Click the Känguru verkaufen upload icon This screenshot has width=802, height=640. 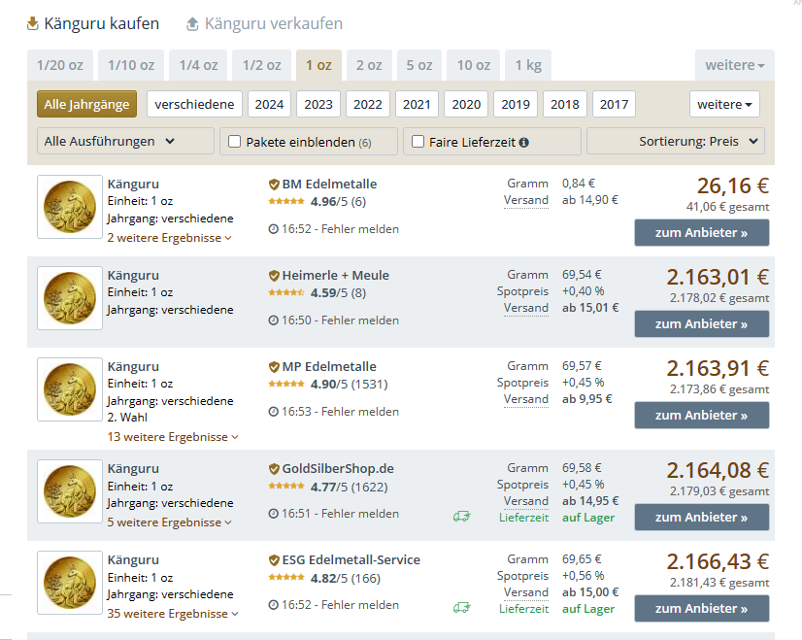coord(192,23)
